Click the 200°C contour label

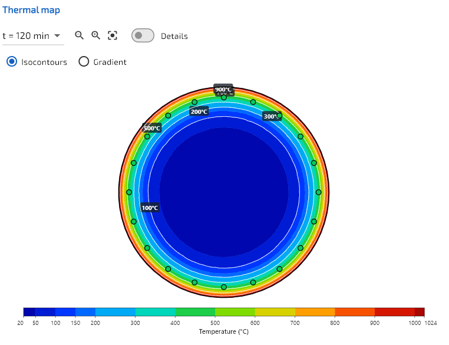pyautogui.click(x=199, y=111)
